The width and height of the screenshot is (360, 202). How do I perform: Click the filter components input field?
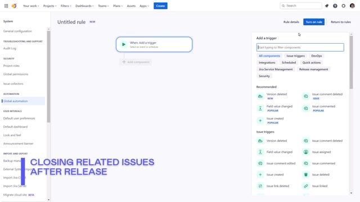click(x=300, y=47)
